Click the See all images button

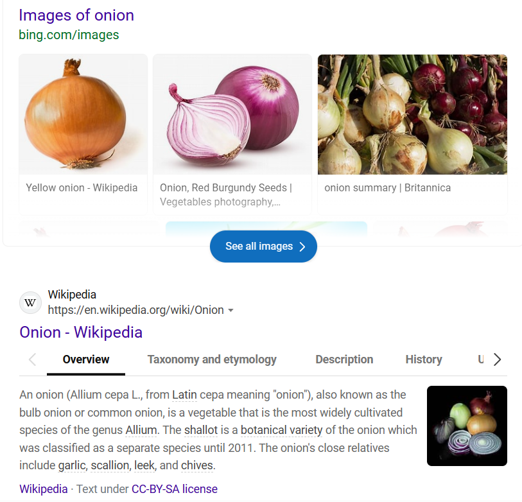pyautogui.click(x=263, y=247)
